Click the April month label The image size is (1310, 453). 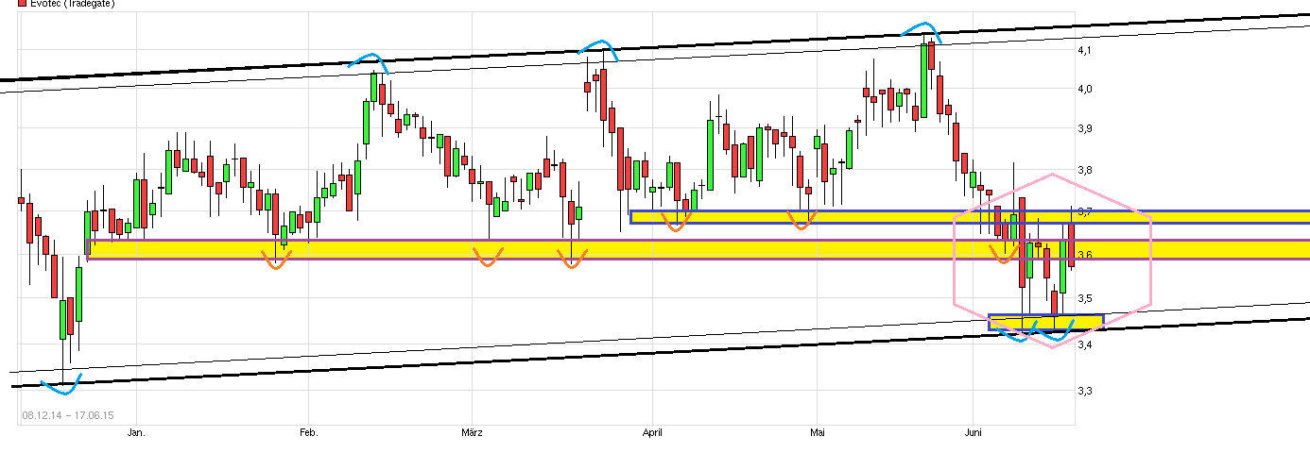[652, 433]
